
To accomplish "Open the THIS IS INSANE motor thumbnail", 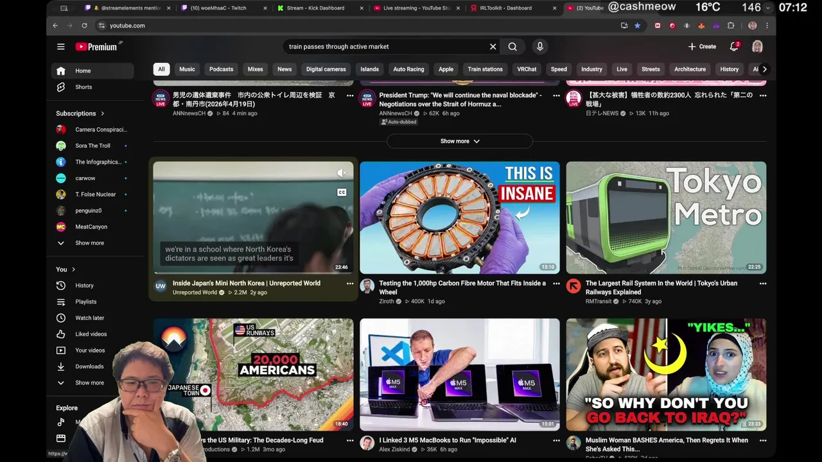I will tap(460, 218).
